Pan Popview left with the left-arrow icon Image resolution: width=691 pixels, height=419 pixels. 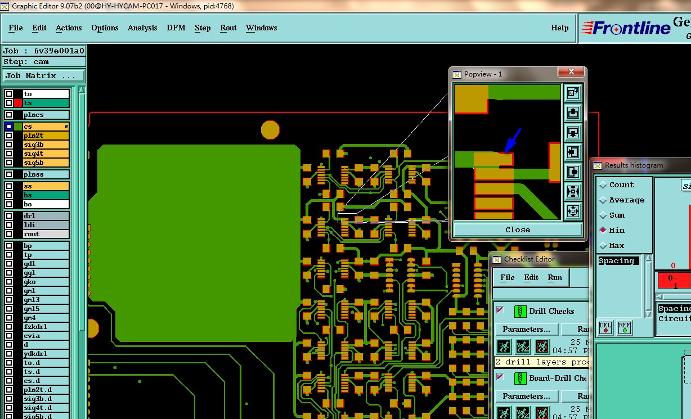tap(573, 152)
